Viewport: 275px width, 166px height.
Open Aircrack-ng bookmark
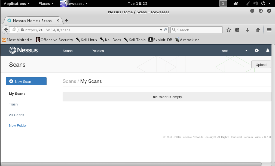[x=187, y=40]
